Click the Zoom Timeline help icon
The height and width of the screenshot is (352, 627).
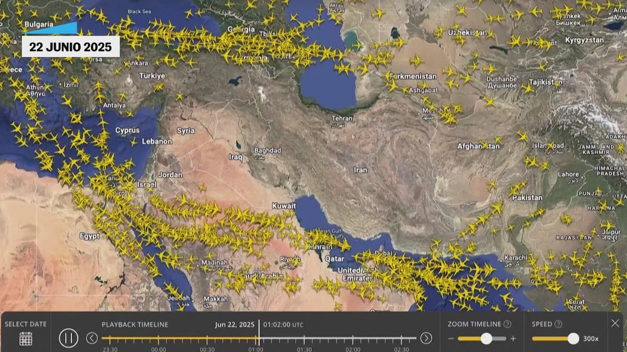[x=507, y=324]
